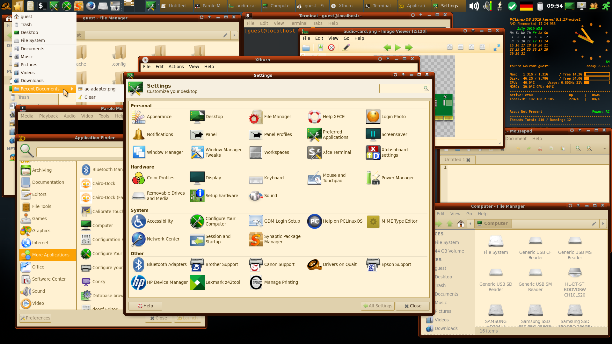Open Power Manager settings
This screenshot has height=344, width=612.
[373, 178]
